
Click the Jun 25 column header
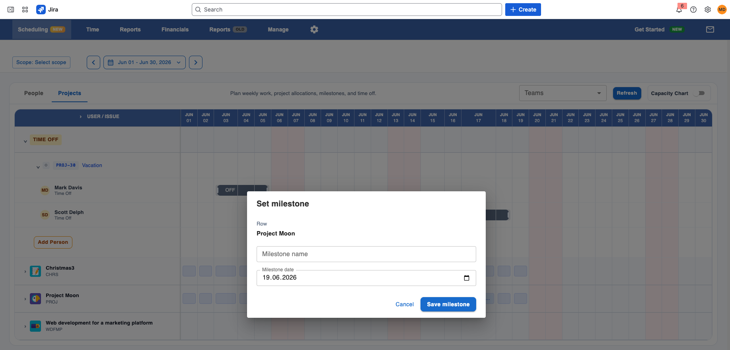point(620,118)
